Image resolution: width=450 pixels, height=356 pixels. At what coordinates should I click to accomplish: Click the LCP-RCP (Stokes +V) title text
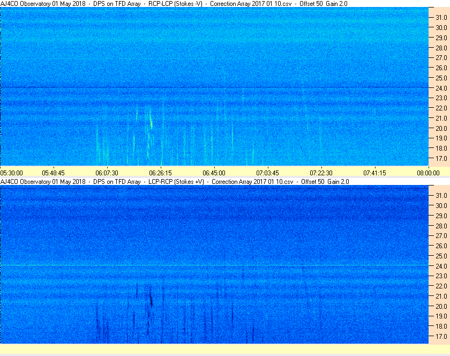click(x=176, y=182)
